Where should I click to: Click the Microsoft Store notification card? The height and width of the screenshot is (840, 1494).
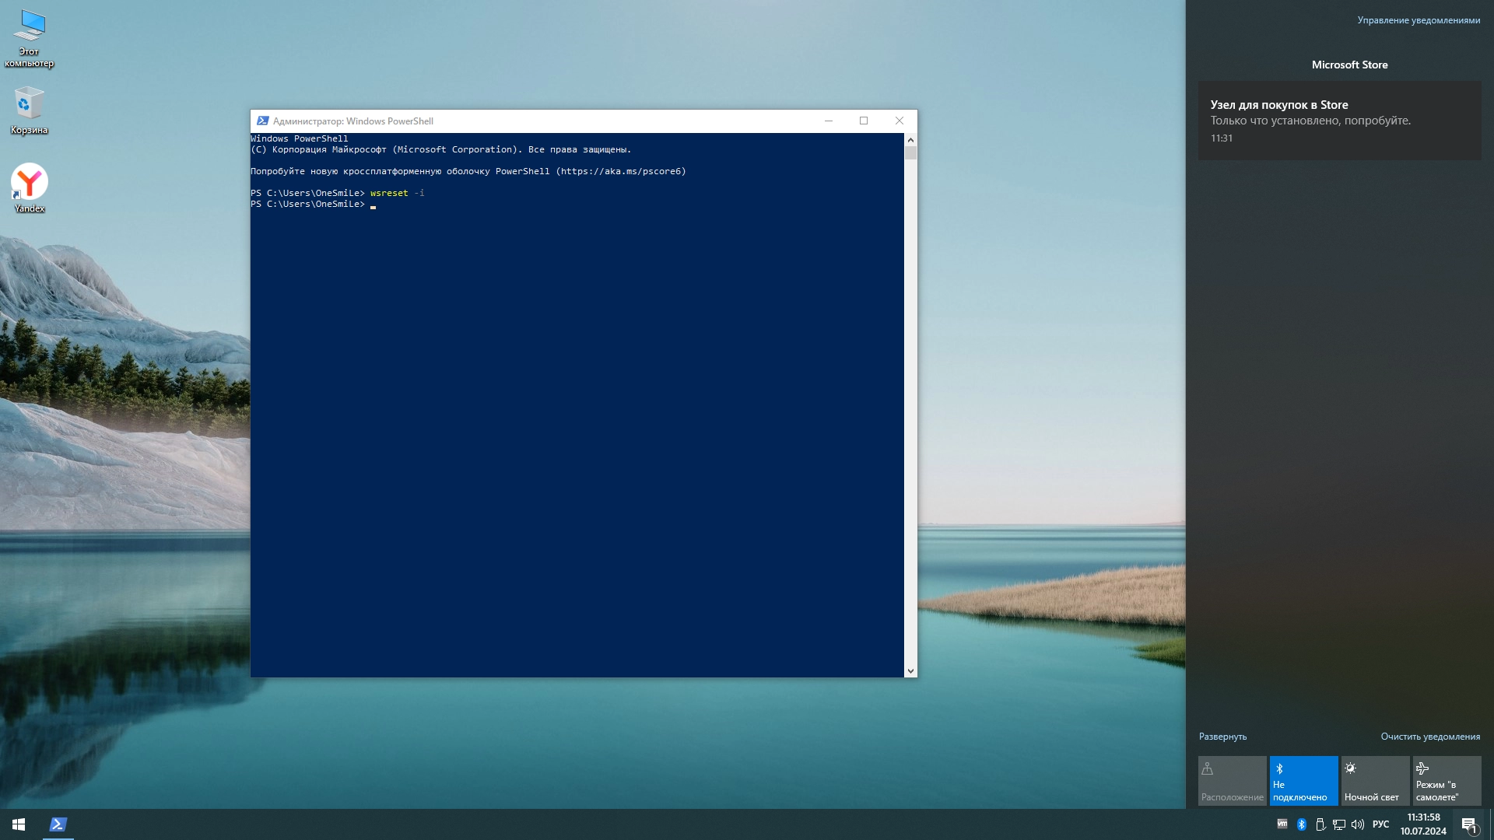point(1340,121)
